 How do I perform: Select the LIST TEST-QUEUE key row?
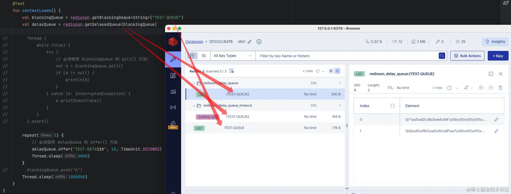[x=265, y=128]
